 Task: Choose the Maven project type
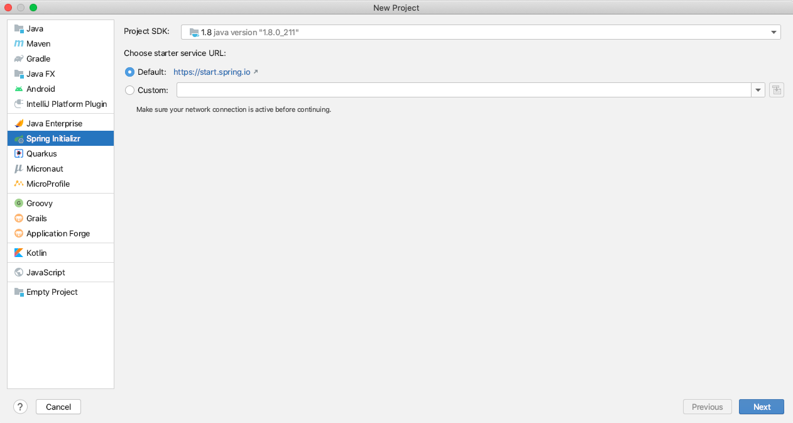[61, 43]
